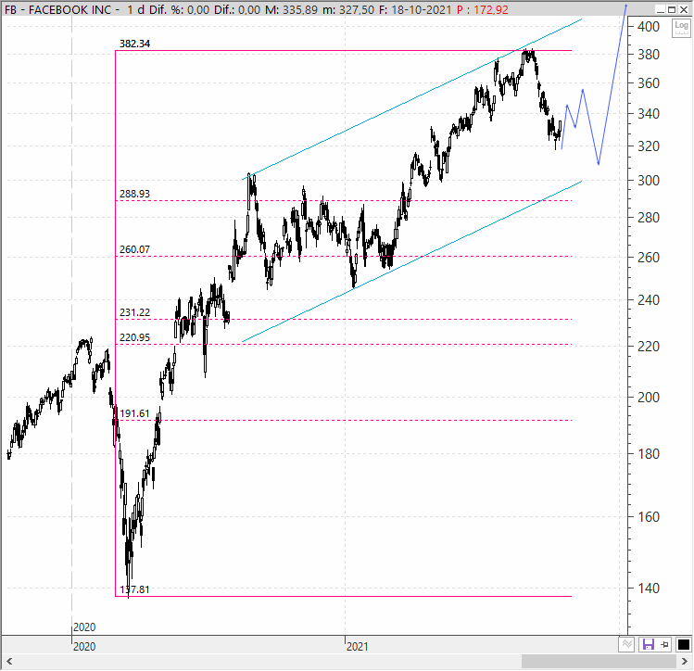Click the pushpin icon
Viewport: 694px width, 671px height.
click(x=664, y=644)
